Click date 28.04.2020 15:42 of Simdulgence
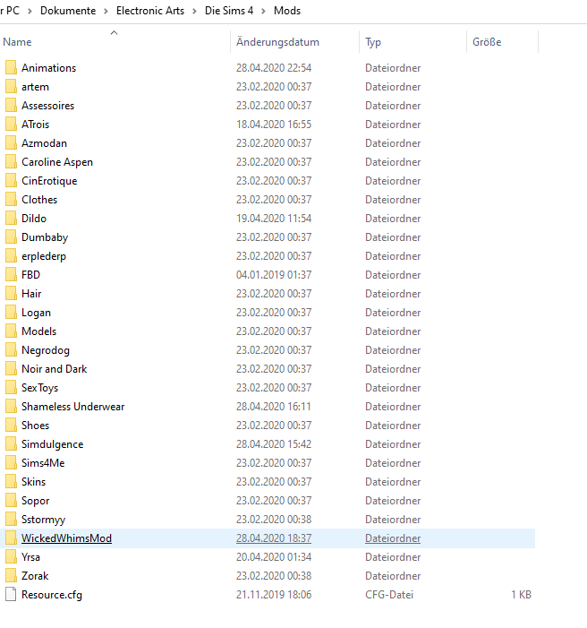Screen dimensions: 587x628 pyautogui.click(x=274, y=444)
